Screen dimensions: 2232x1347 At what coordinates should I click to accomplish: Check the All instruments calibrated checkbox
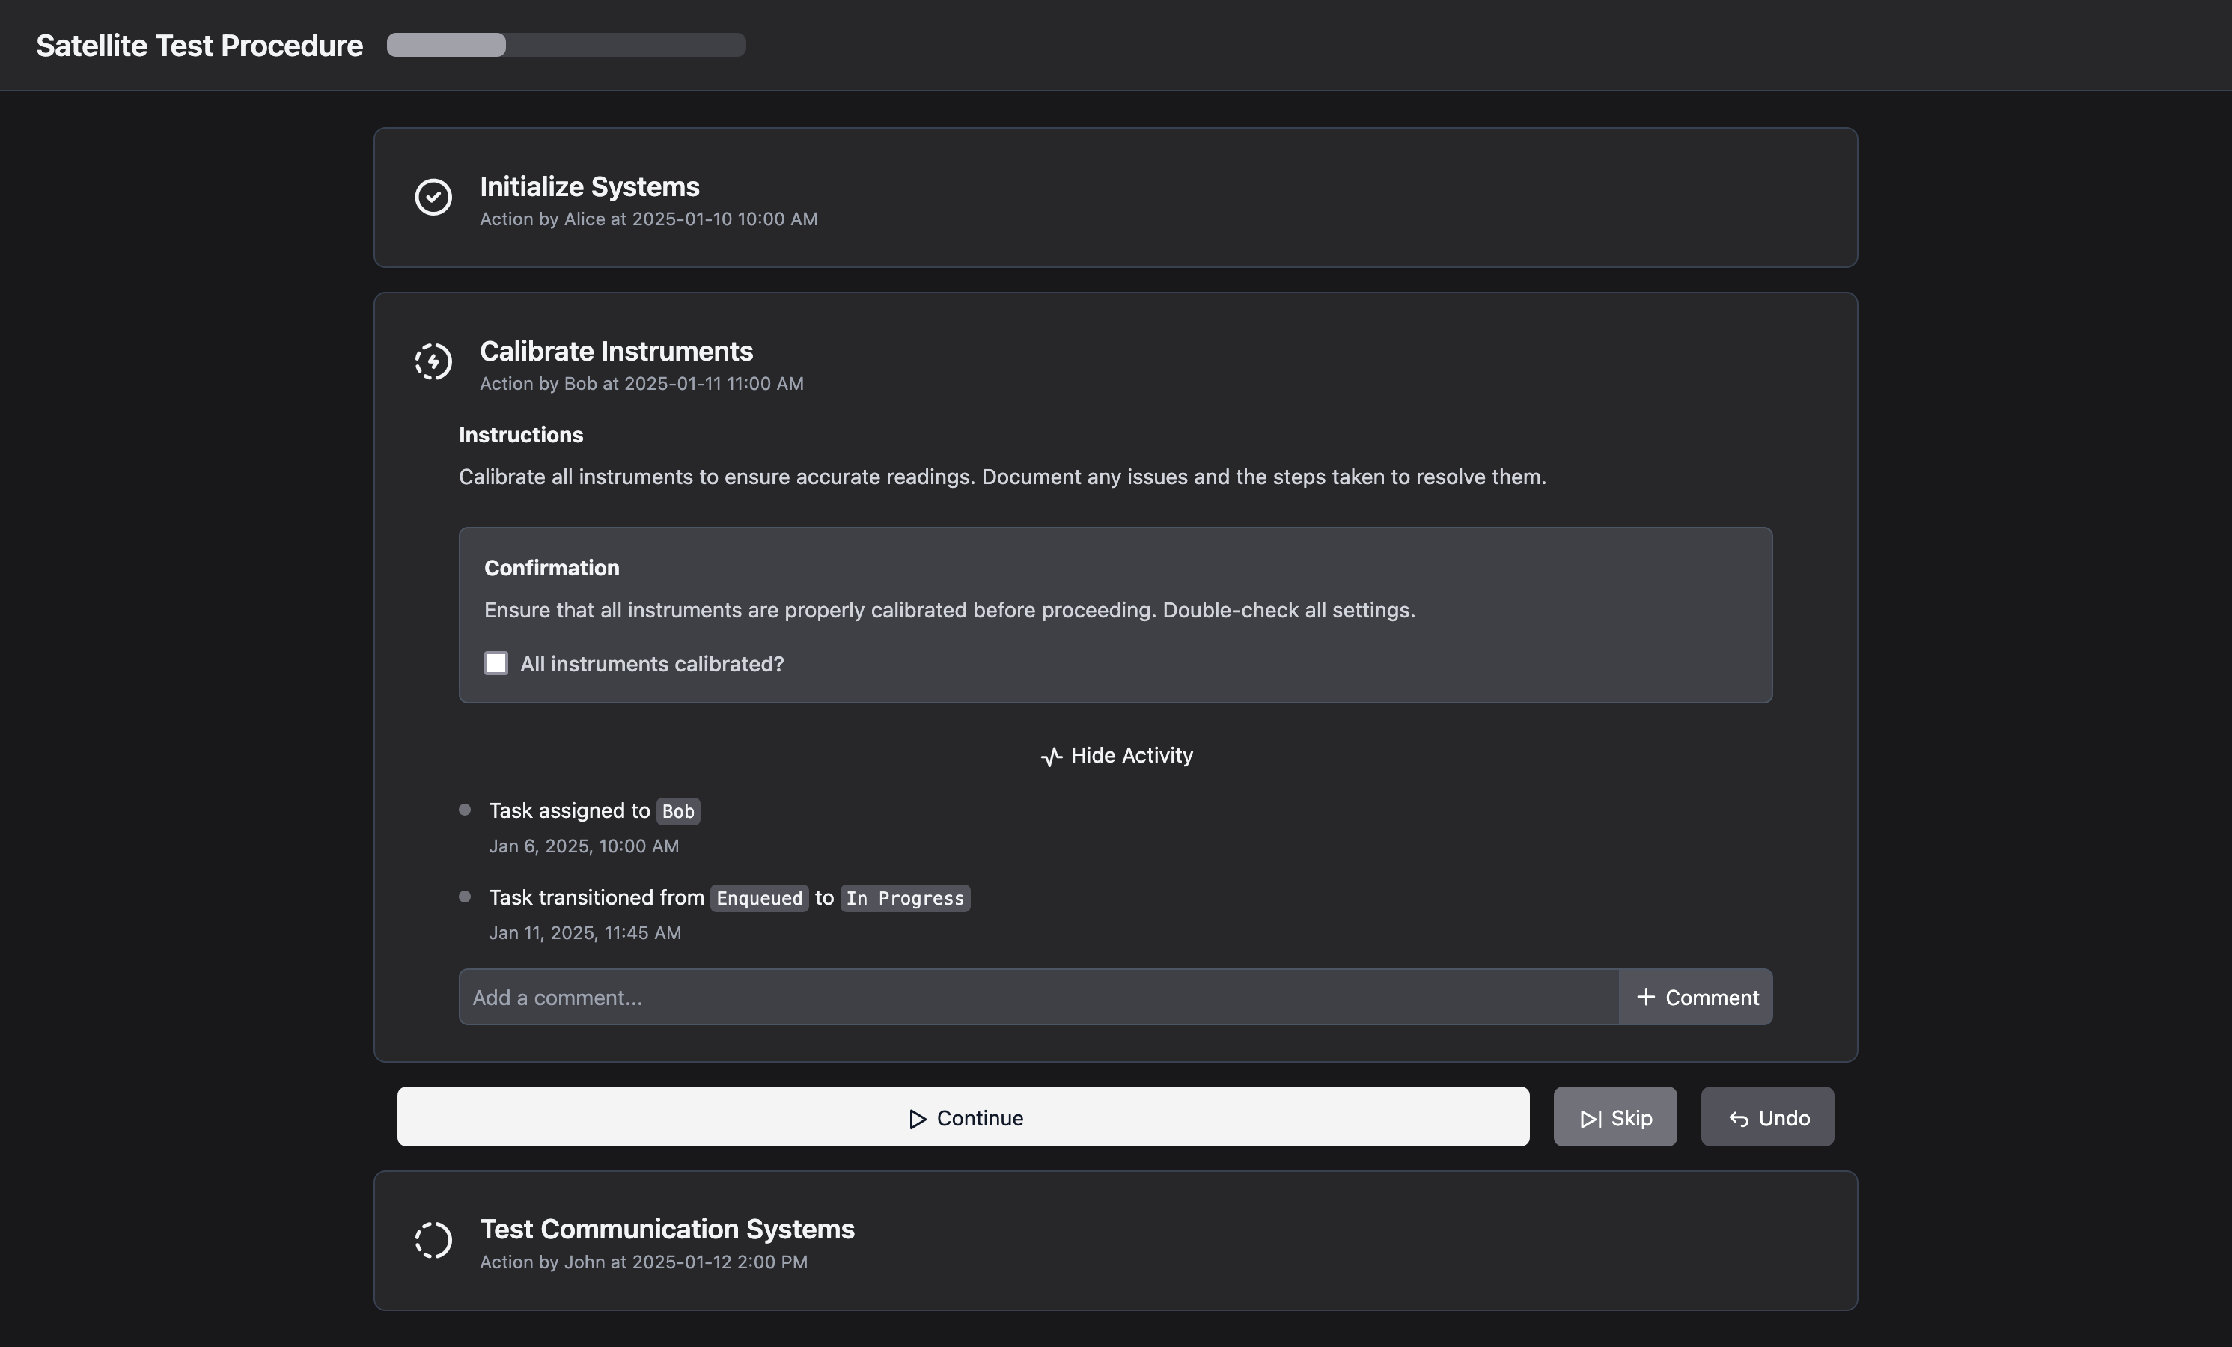(496, 663)
